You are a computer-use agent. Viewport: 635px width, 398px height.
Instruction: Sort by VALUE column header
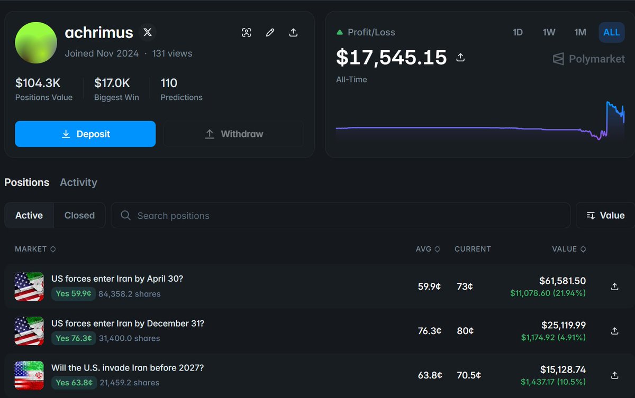569,249
